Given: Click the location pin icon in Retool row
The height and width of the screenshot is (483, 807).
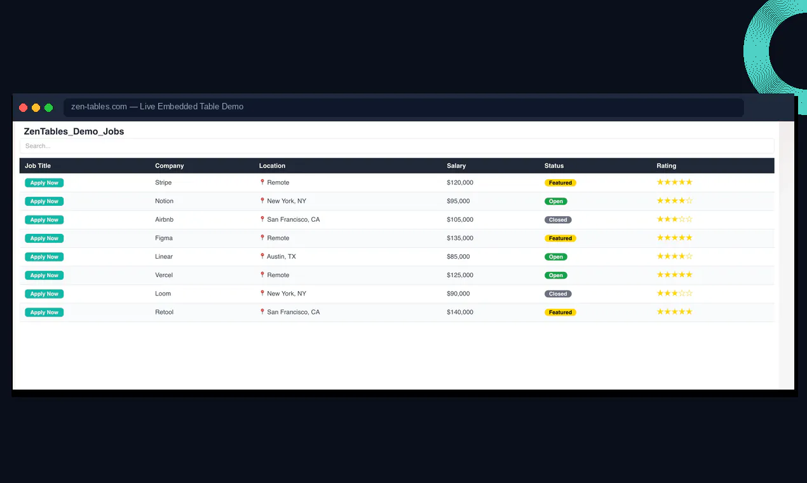Looking at the screenshot, I should (x=262, y=311).
